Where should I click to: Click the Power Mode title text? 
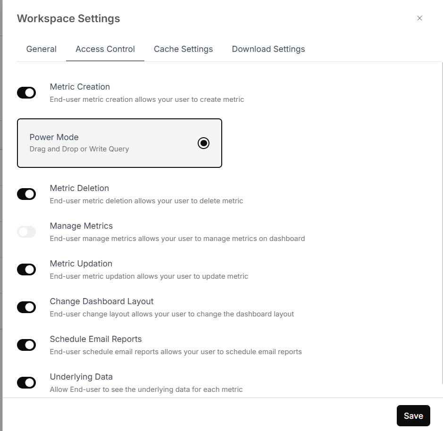(54, 137)
